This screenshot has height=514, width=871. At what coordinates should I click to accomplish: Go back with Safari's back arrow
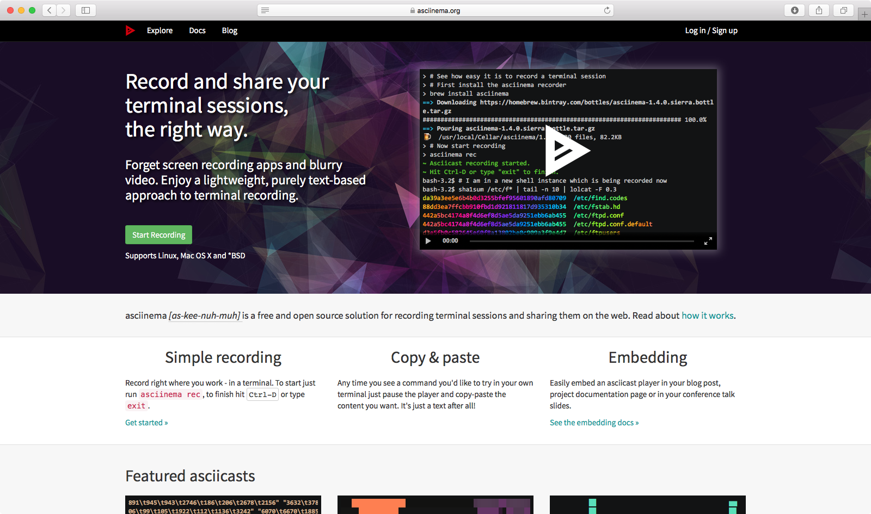pyautogui.click(x=50, y=10)
